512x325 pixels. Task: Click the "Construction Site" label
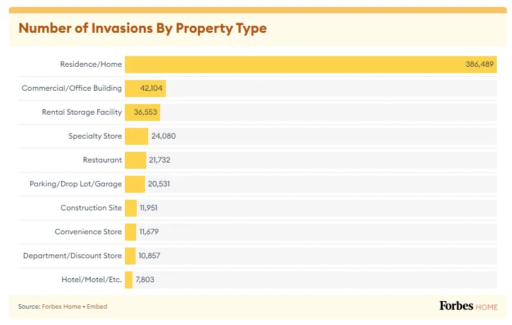tap(91, 208)
